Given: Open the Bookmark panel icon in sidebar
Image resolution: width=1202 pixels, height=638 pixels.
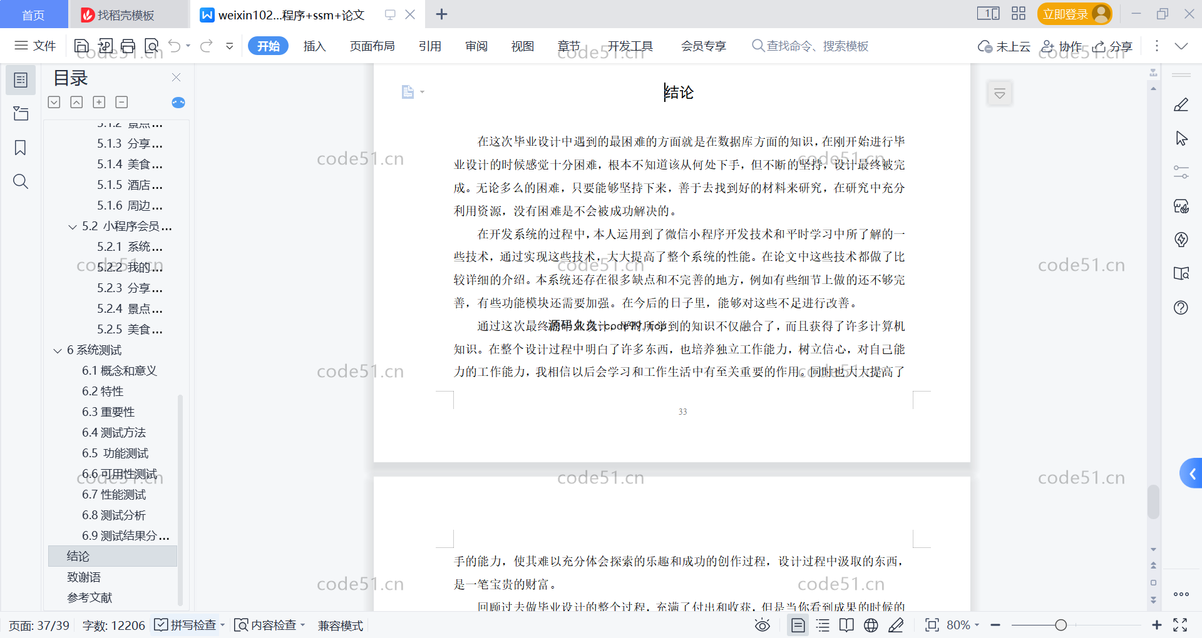Looking at the screenshot, I should coord(21,148).
